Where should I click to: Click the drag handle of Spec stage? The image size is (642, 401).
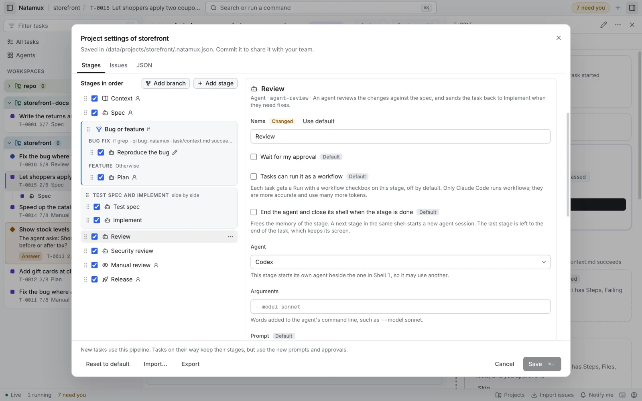coord(85,113)
